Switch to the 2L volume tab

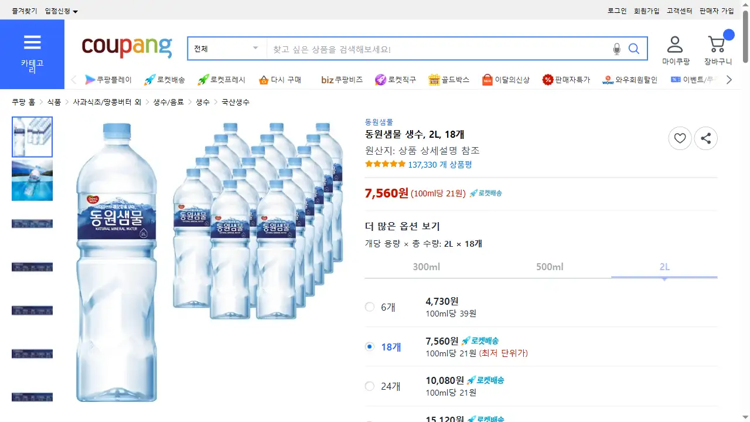click(664, 267)
